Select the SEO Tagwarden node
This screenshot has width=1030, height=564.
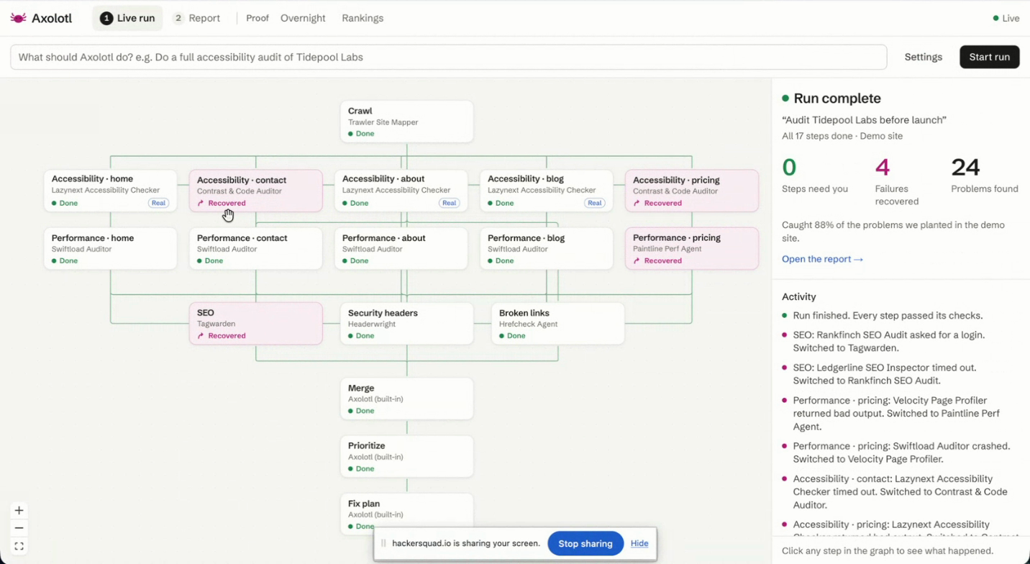(256, 324)
